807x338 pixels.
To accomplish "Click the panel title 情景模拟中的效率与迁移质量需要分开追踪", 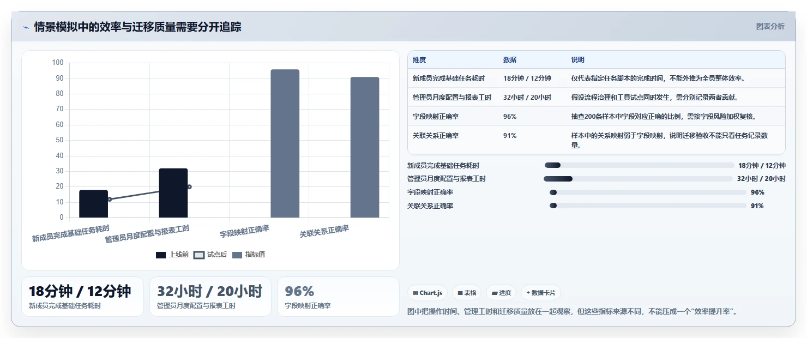I will [x=137, y=27].
